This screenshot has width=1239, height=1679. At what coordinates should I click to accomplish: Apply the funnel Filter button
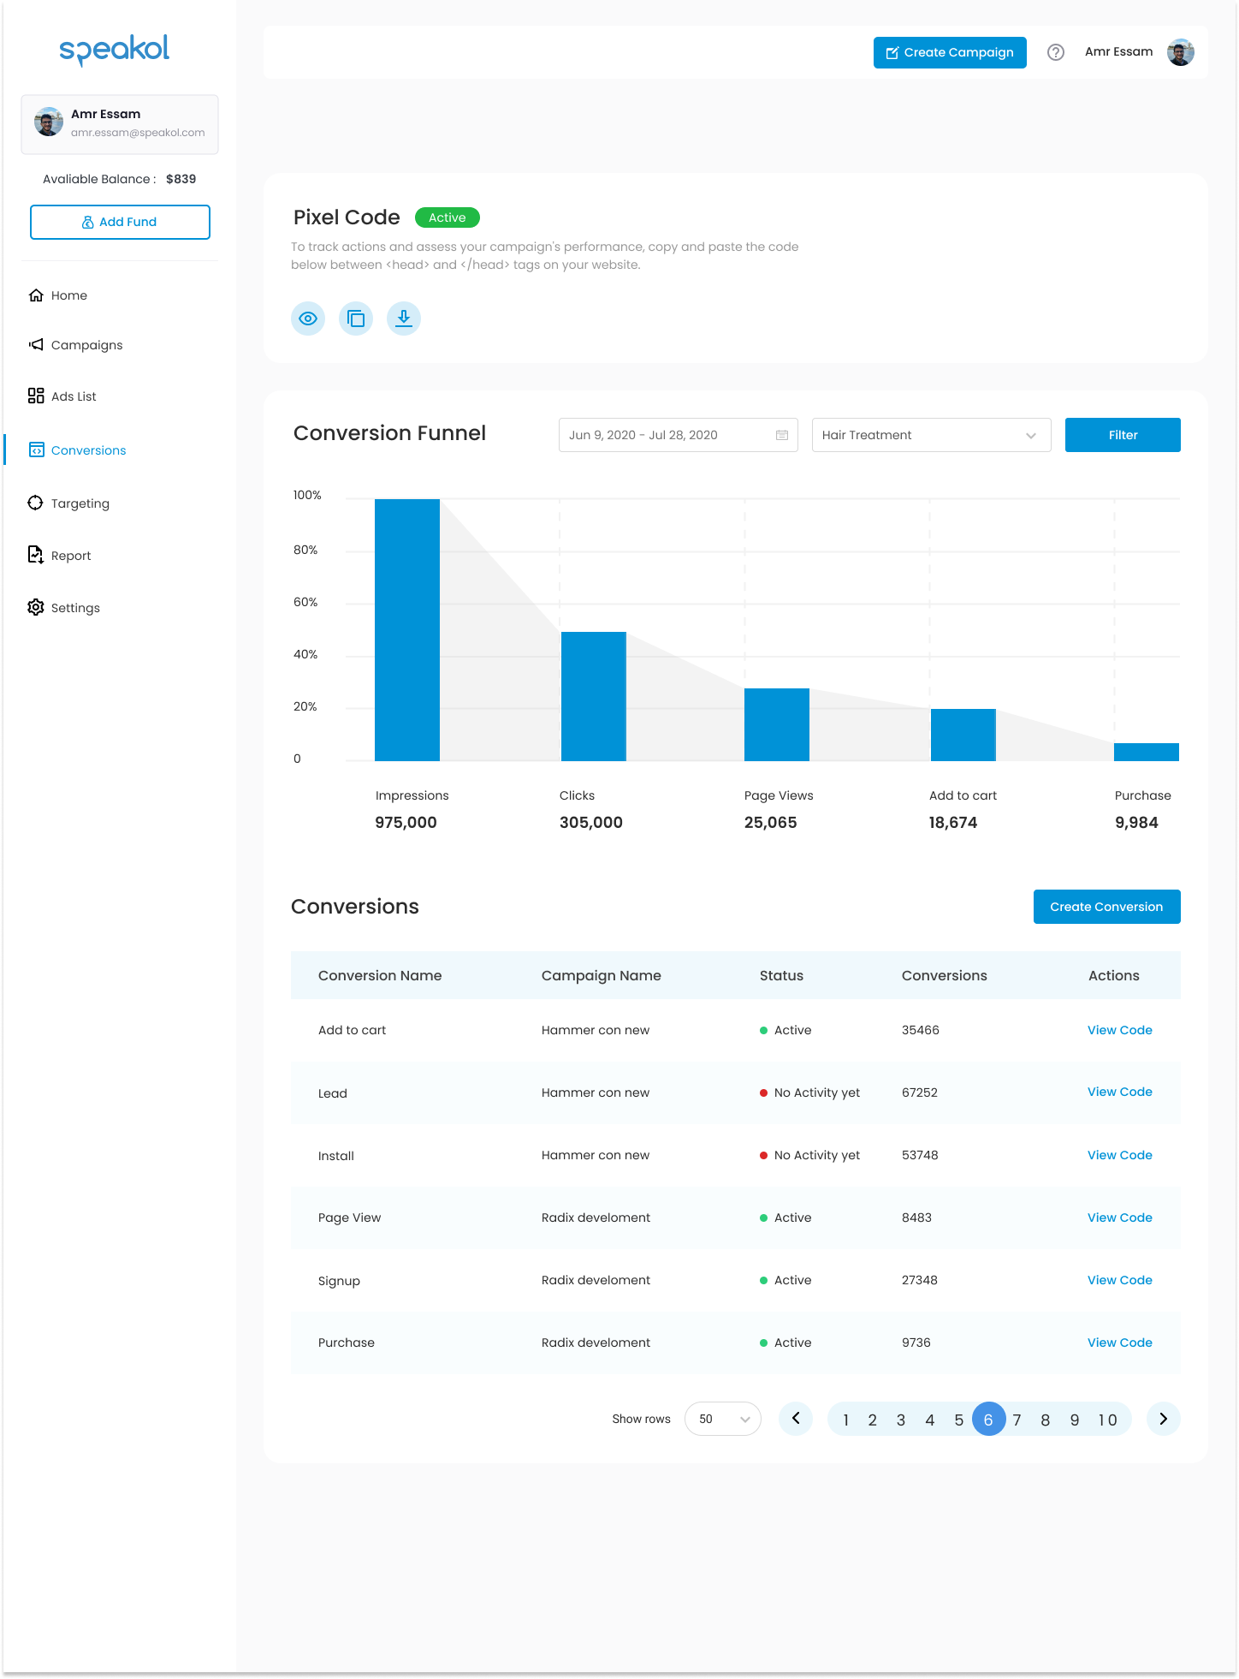click(x=1123, y=435)
